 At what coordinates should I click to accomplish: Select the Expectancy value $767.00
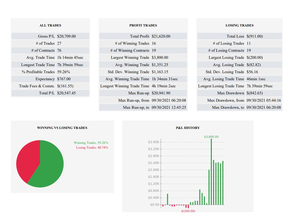tap(64, 79)
